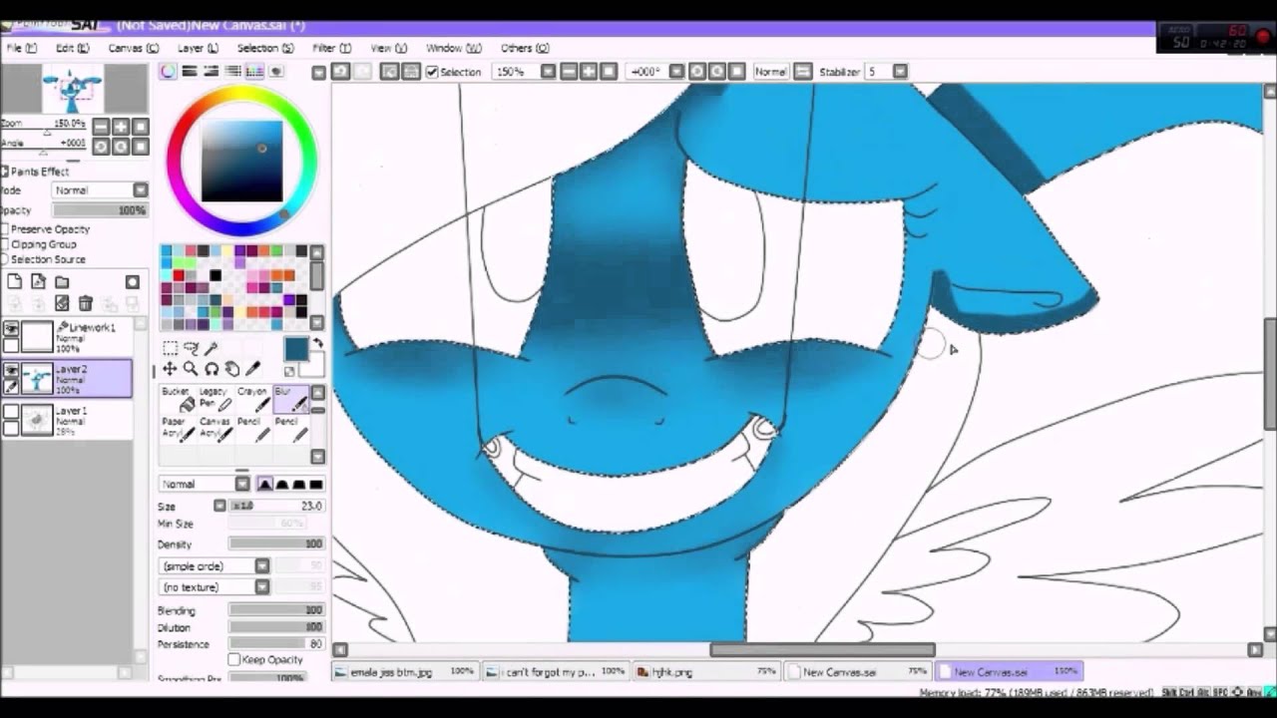Select the Move tool
Image resolution: width=1277 pixels, height=718 pixels.
170,369
